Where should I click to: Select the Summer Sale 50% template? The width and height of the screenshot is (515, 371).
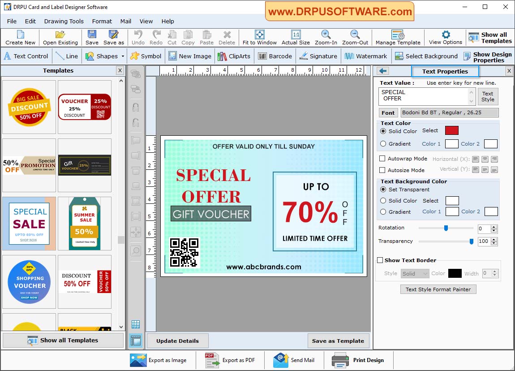pos(84,223)
